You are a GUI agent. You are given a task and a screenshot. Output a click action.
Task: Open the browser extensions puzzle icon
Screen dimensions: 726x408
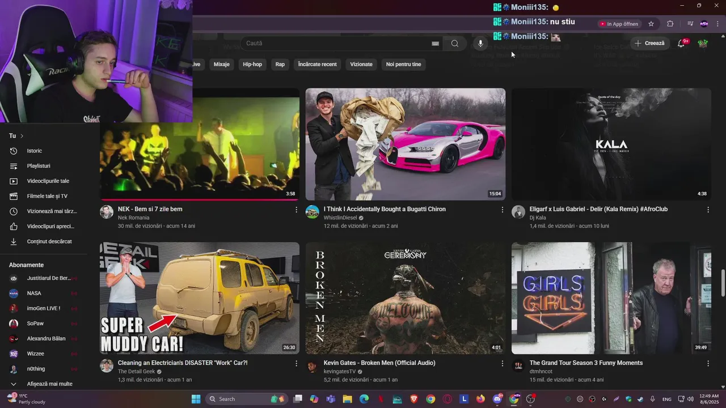coord(670,24)
